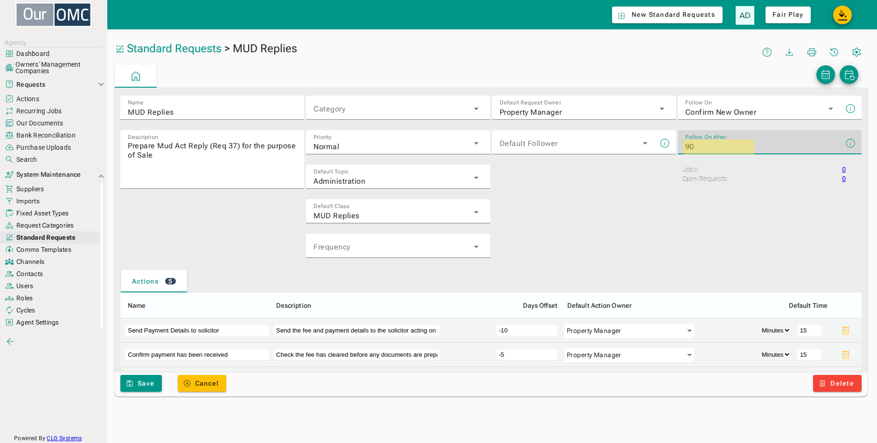Click New Standard Requests button
This screenshot has height=443, width=877.
tap(667, 15)
